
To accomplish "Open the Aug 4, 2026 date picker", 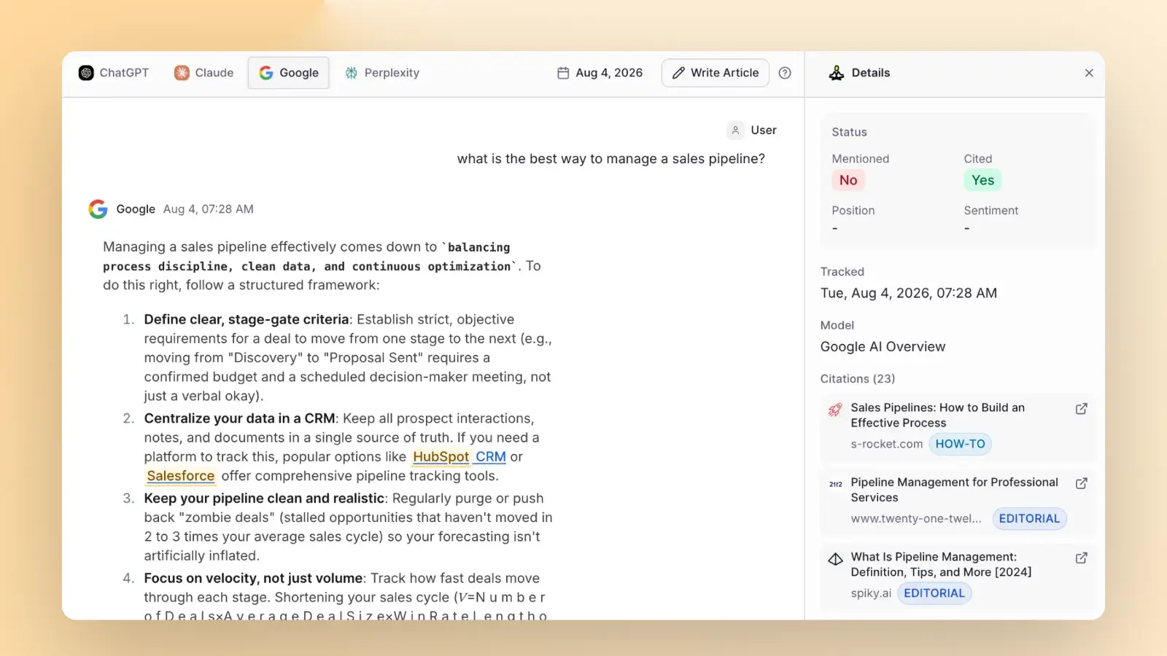I will coord(600,73).
